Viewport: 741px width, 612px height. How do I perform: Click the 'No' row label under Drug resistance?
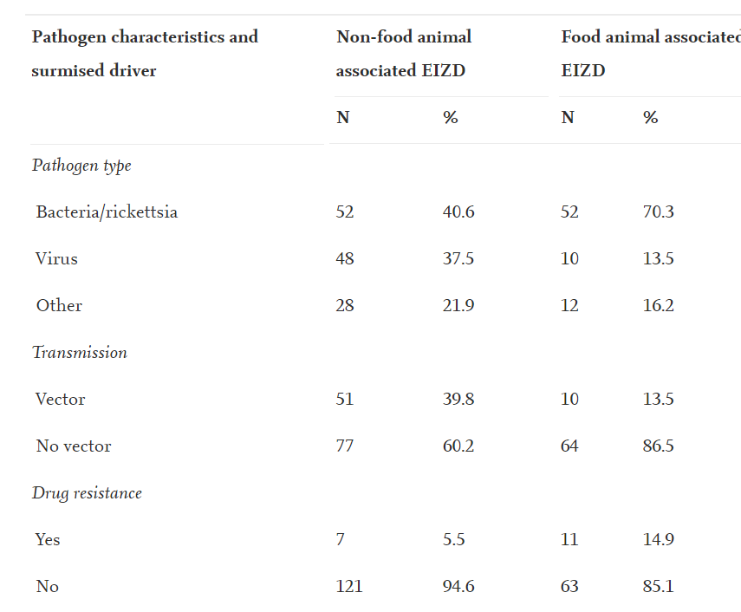(47, 586)
